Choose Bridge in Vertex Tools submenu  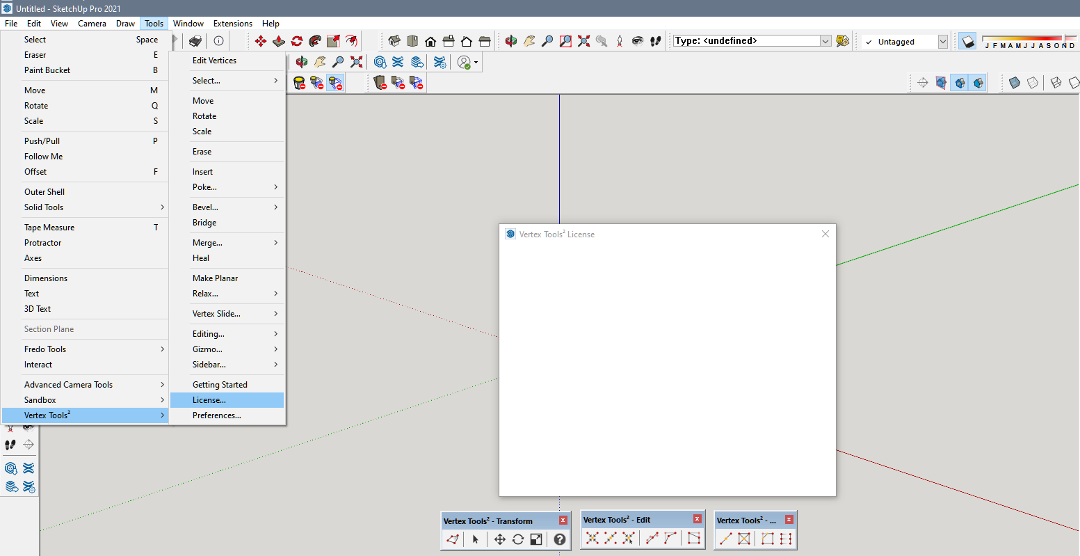pos(227,223)
